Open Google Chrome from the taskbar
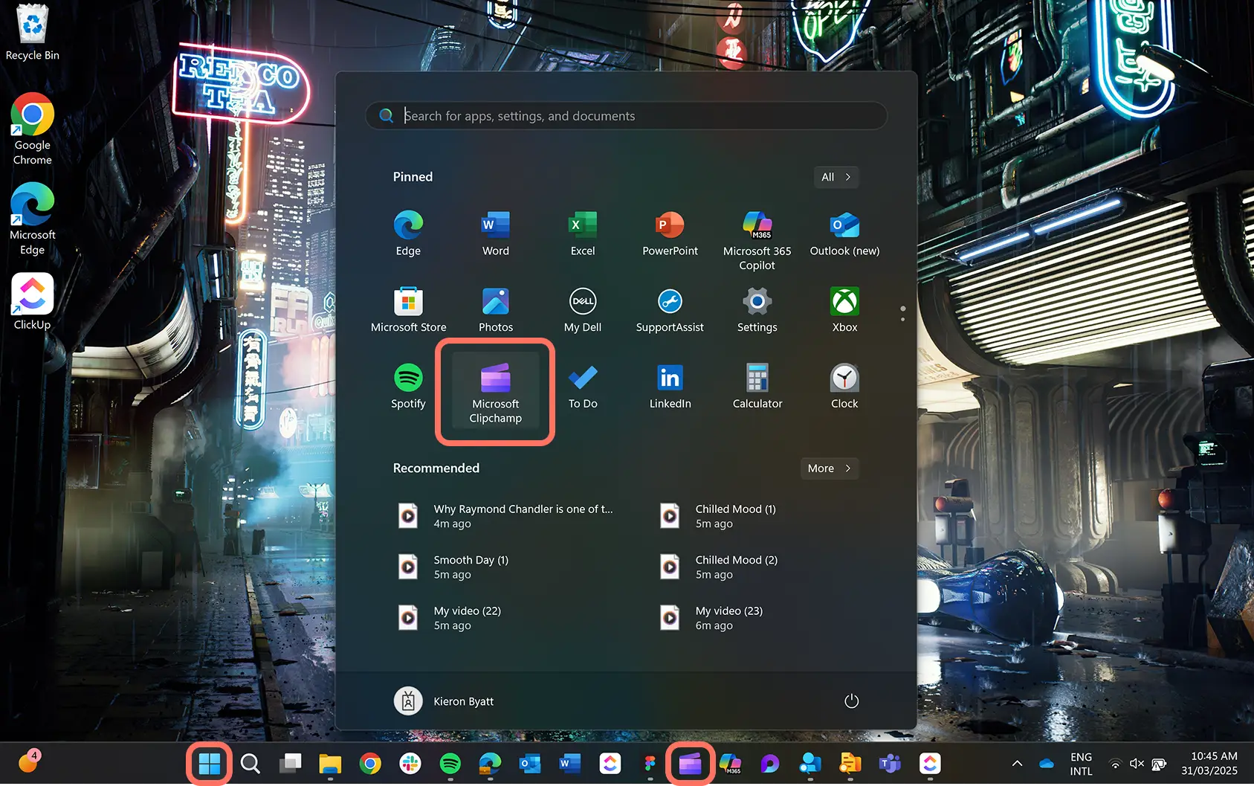This screenshot has width=1254, height=786. [370, 764]
